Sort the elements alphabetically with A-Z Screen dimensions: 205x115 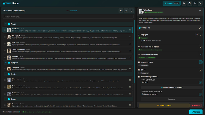point(121,11)
